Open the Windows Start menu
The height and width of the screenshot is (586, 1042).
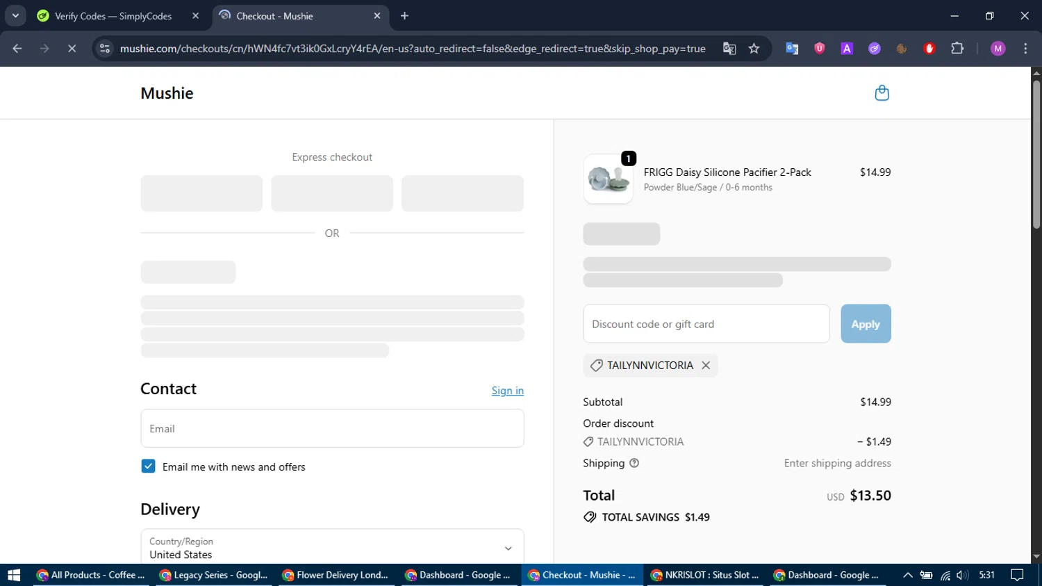click(14, 575)
